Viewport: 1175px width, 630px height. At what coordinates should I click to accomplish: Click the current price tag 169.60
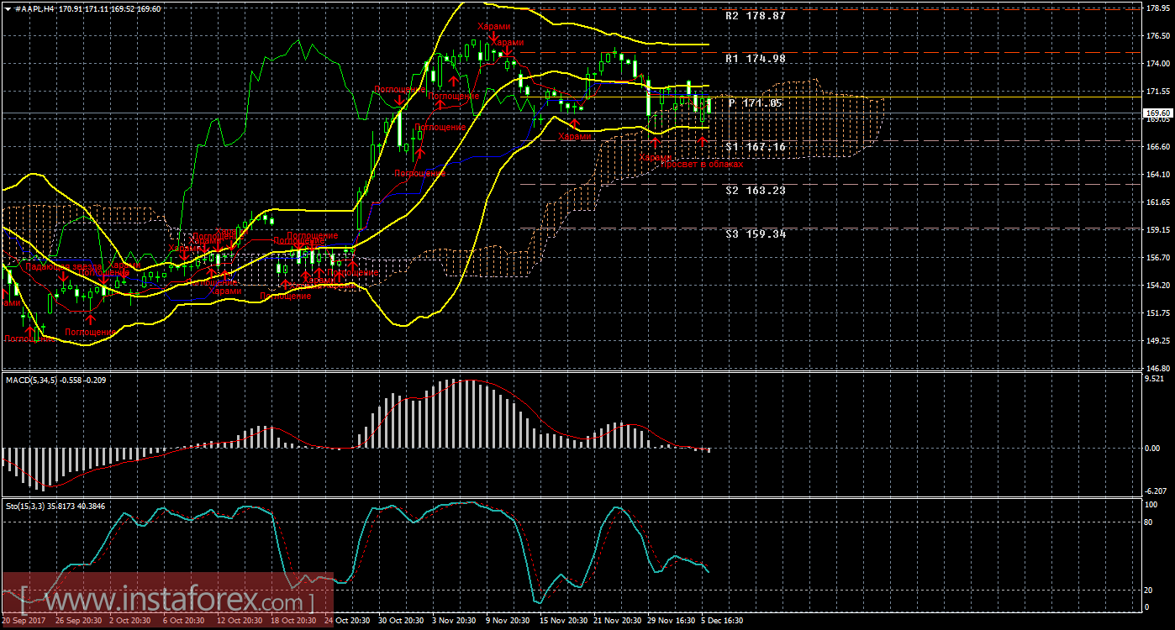pyautogui.click(x=1156, y=113)
